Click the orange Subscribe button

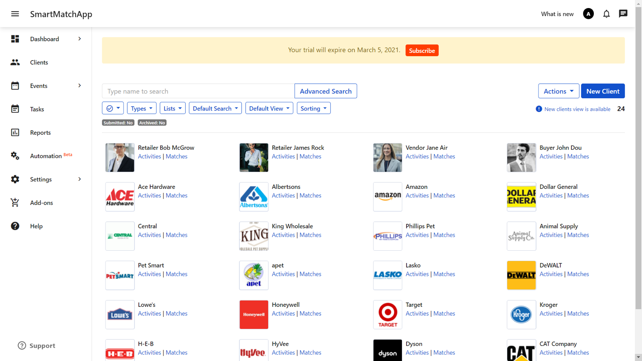pos(422,50)
